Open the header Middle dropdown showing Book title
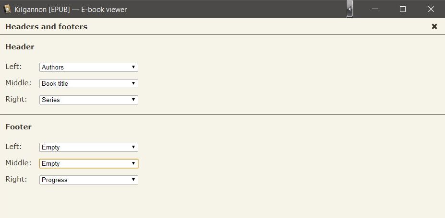The image size is (445, 218). click(x=89, y=84)
